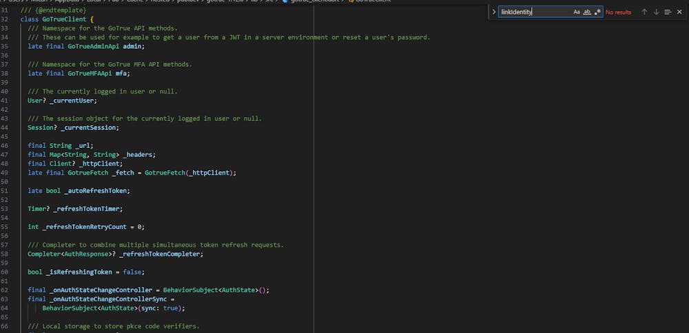Go to previous match arrow
The height and width of the screenshot is (333, 689).
coord(645,12)
